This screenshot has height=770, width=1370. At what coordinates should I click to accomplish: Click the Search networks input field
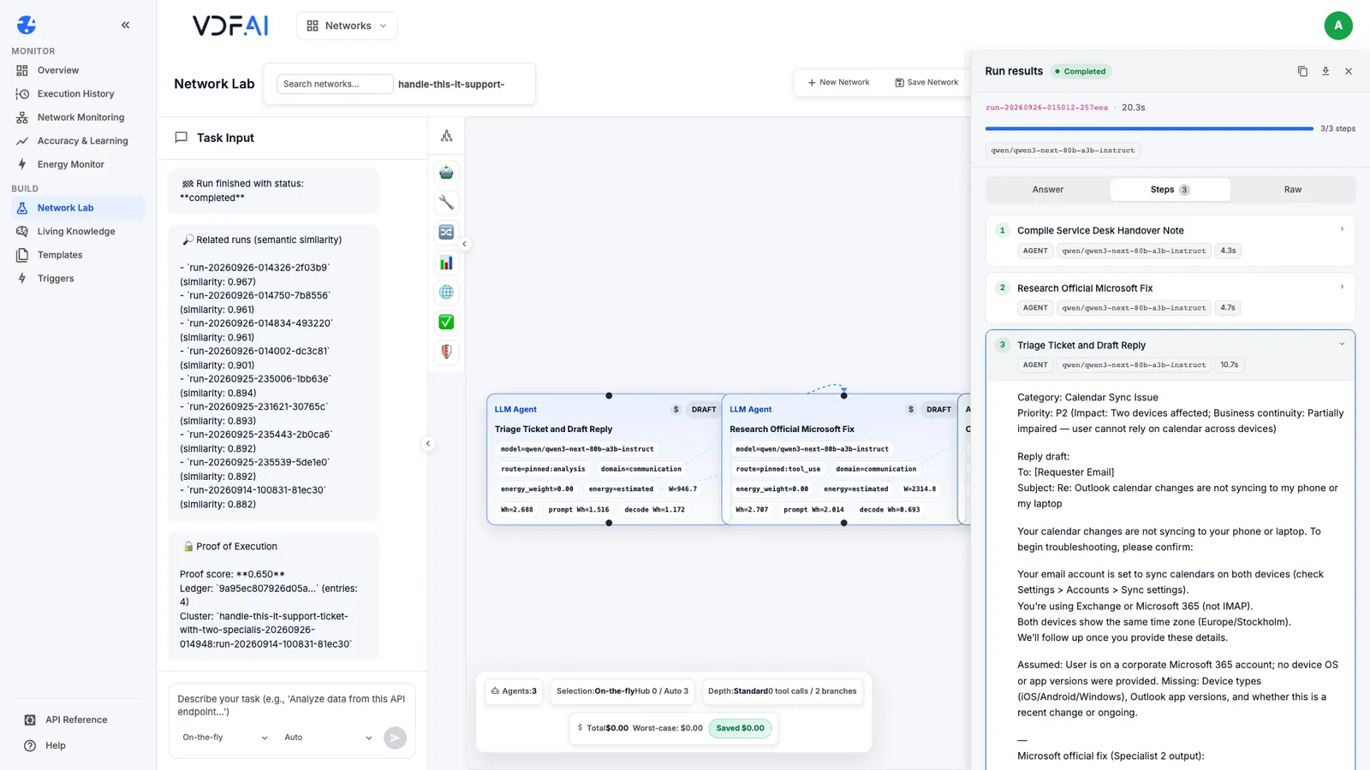335,84
